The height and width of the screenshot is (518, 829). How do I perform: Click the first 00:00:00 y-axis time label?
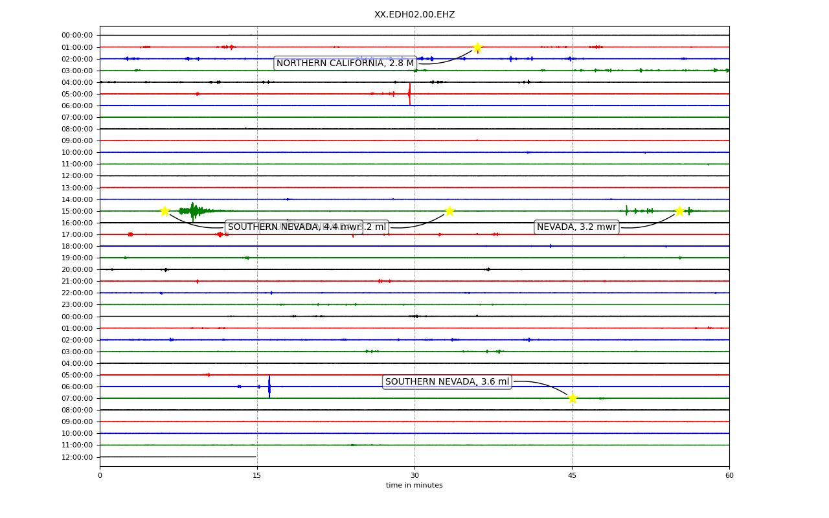(77, 36)
